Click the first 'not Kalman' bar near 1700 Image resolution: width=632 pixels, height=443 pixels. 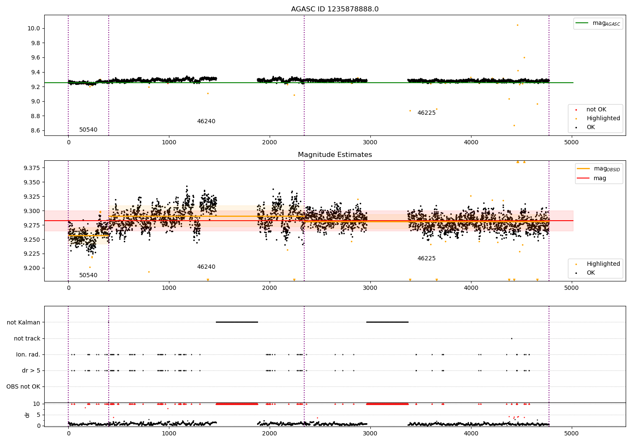[237, 322]
